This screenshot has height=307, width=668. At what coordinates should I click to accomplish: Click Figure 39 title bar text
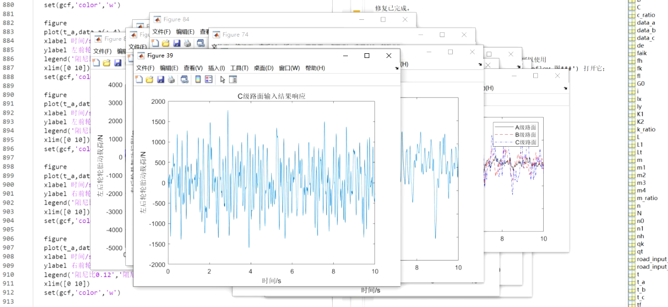[160, 55]
